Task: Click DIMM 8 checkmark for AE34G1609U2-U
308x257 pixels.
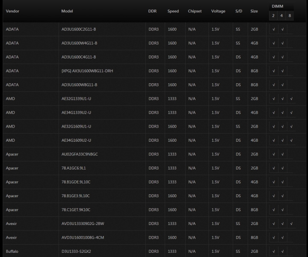Action: tap(291, 140)
